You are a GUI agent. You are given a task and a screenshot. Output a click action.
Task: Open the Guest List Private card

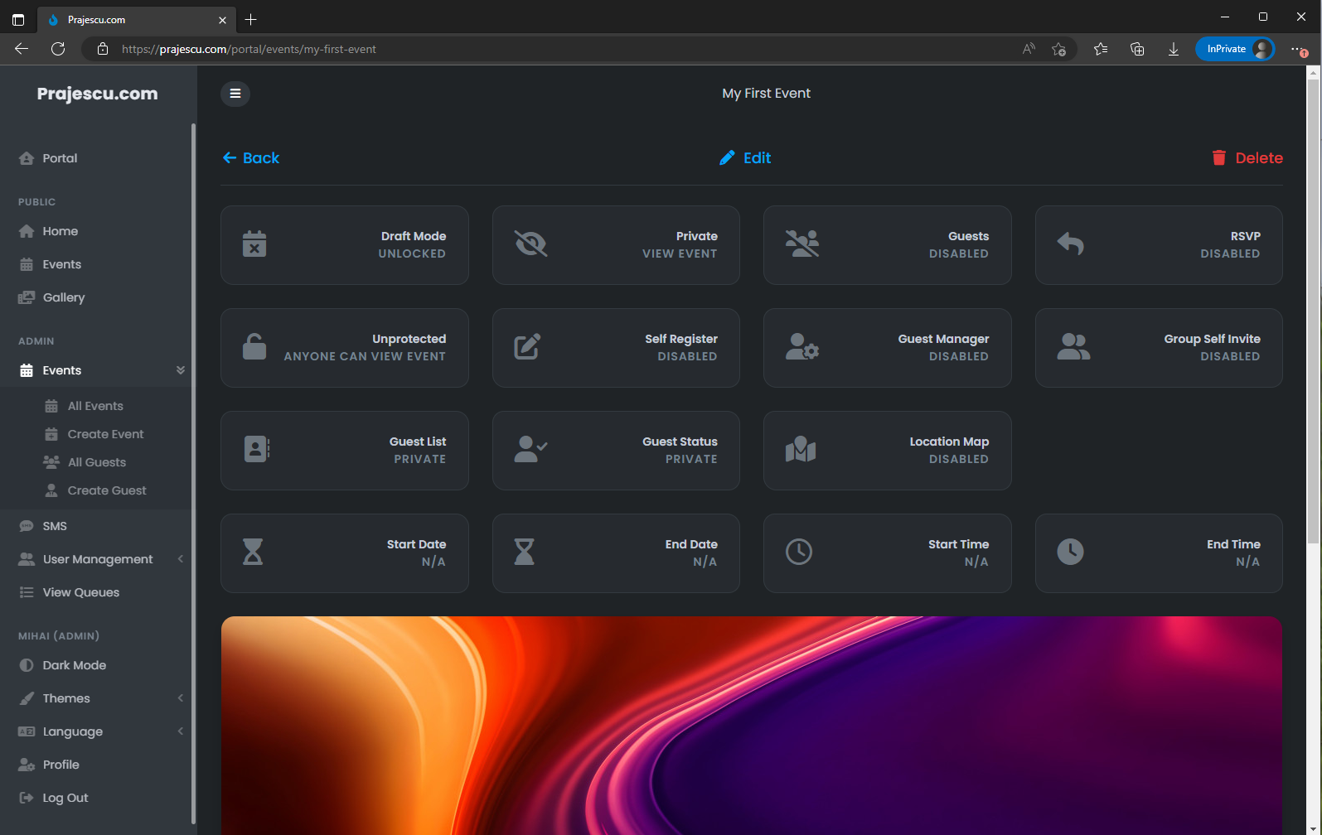pos(345,451)
